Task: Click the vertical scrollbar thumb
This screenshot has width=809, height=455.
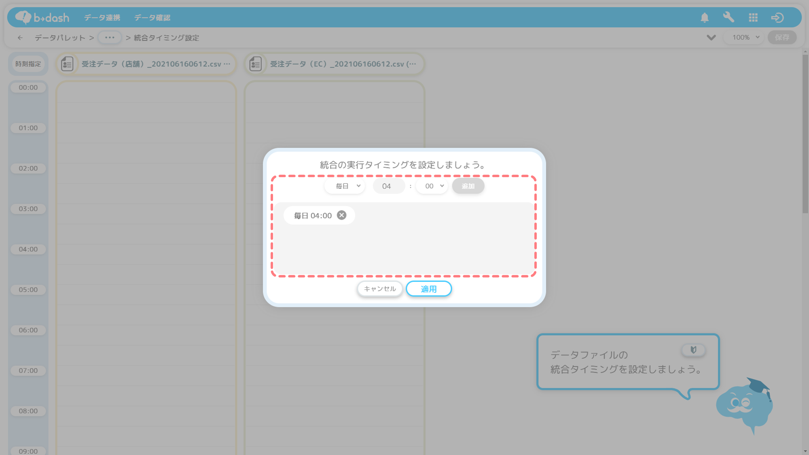Action: 805,133
